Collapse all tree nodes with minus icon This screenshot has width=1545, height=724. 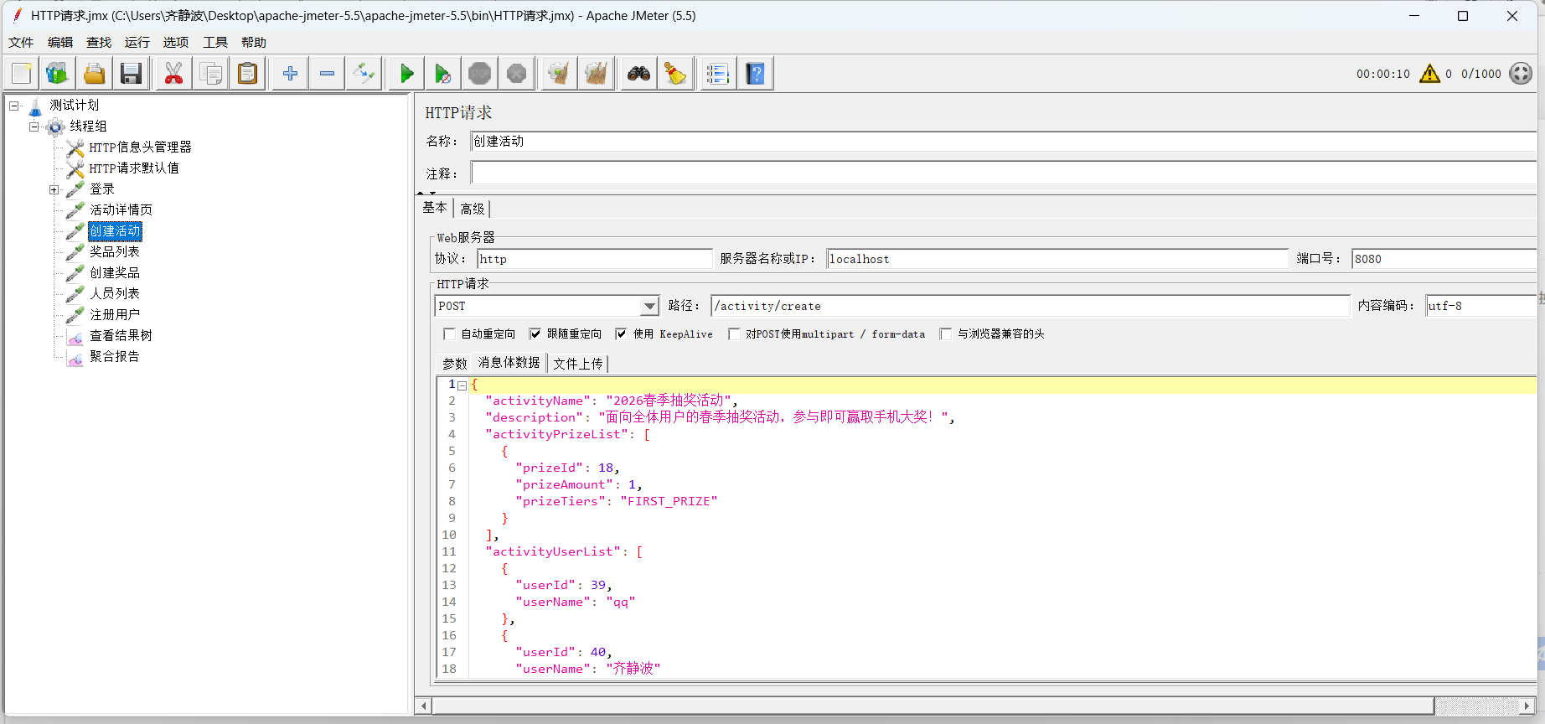[327, 74]
